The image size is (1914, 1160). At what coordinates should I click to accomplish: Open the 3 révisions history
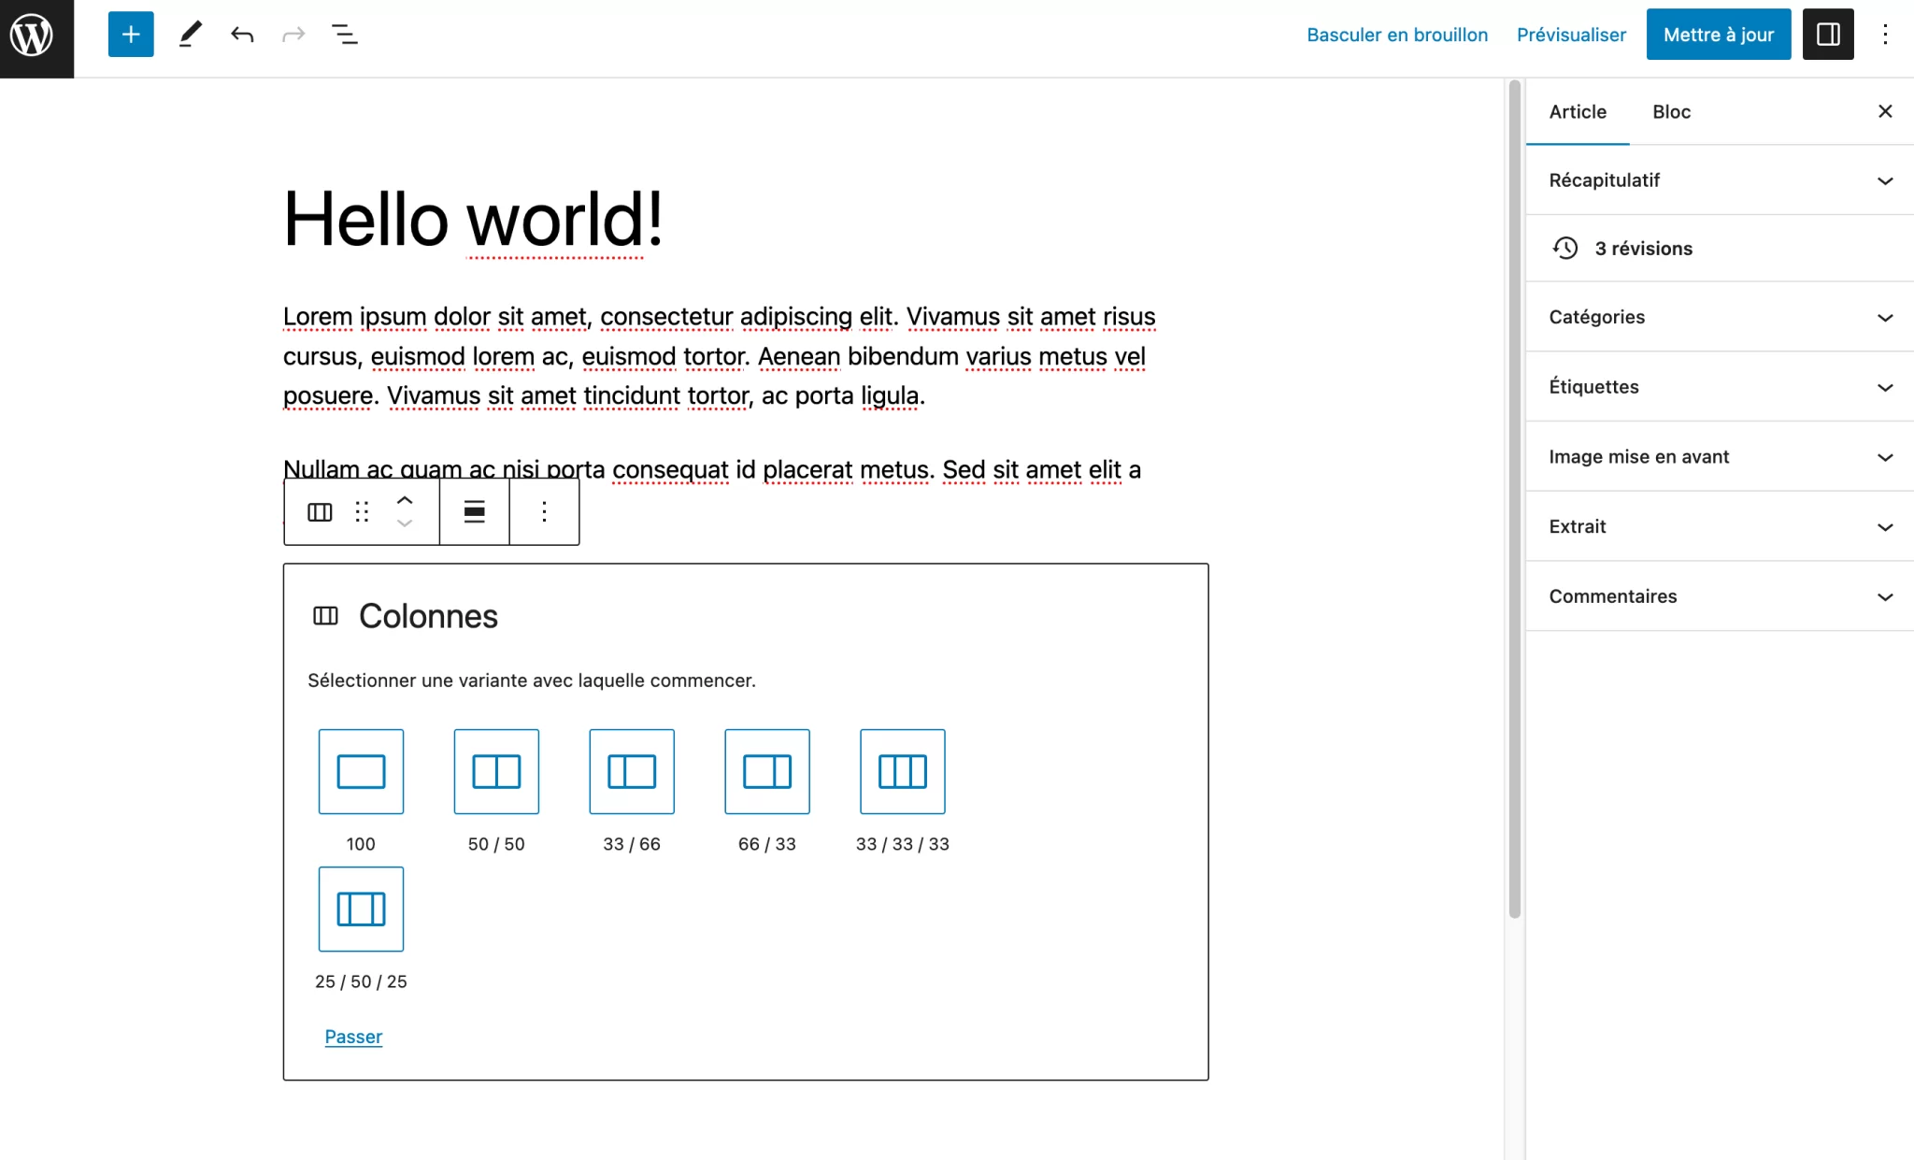pyautogui.click(x=1643, y=249)
